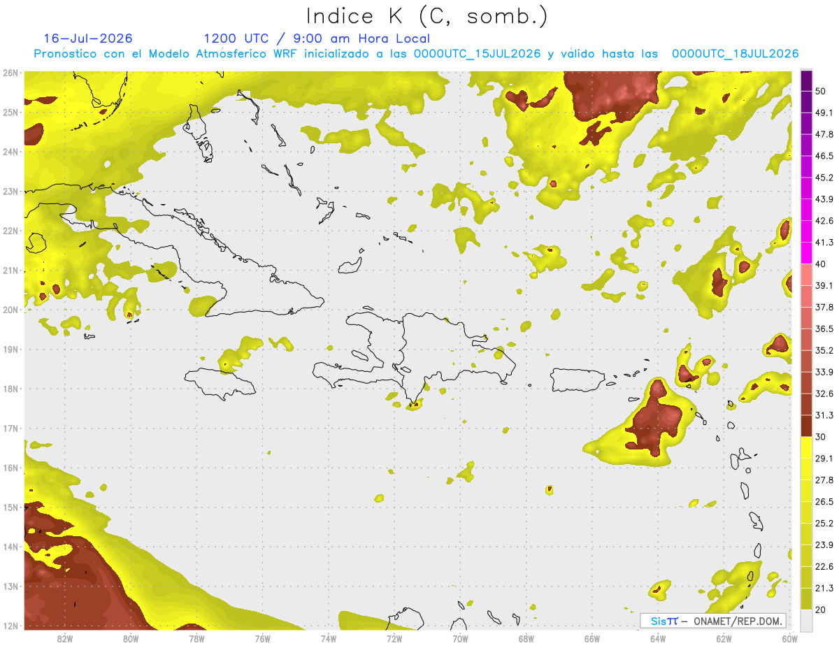The height and width of the screenshot is (648, 839).
Task: Click the 64W longitude label
Action: tap(658, 638)
